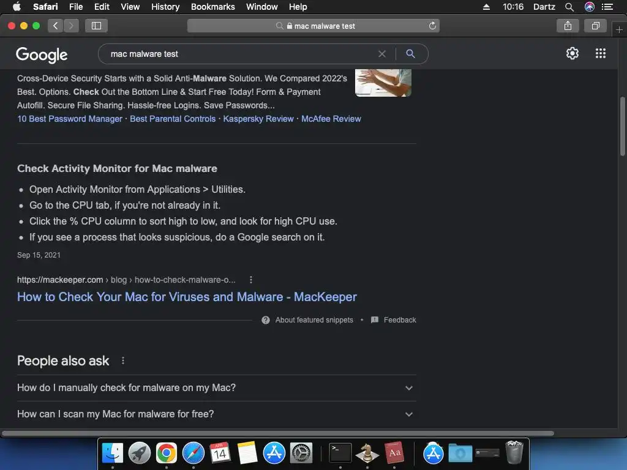The height and width of the screenshot is (470, 627).
Task: Open 'Kaspersky Review' link
Action: 258,119
